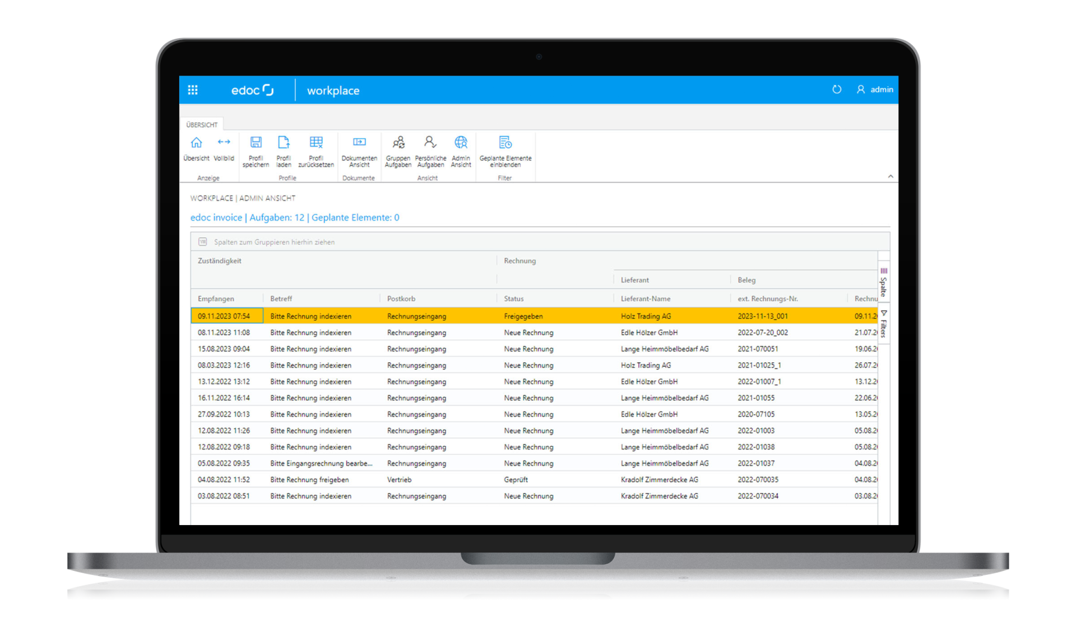
Task: Open the app launcher grid icon
Action: [x=193, y=90]
